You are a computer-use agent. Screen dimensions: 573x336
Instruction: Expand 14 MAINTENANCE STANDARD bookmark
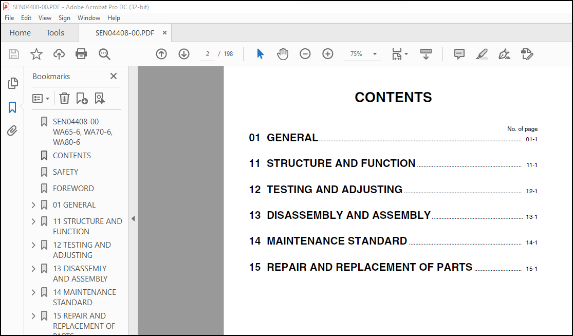(x=33, y=292)
